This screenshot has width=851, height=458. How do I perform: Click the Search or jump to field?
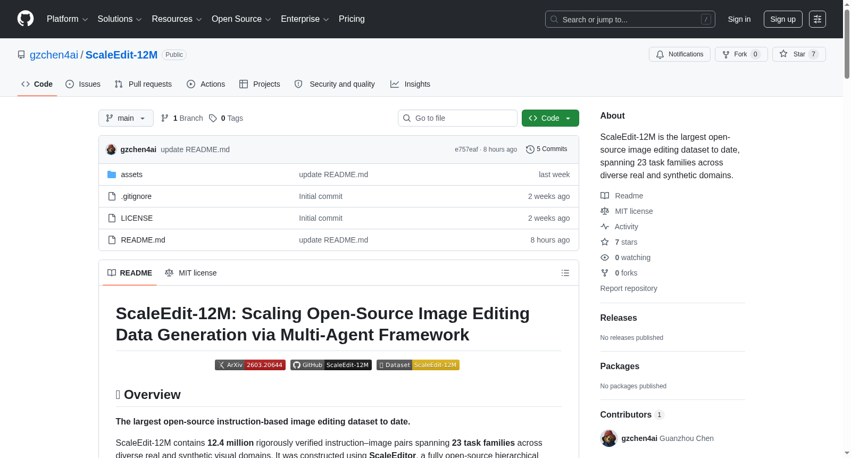pyautogui.click(x=630, y=19)
